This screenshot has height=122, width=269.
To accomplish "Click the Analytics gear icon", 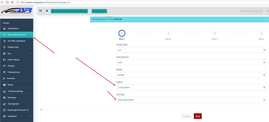I will [5, 116].
